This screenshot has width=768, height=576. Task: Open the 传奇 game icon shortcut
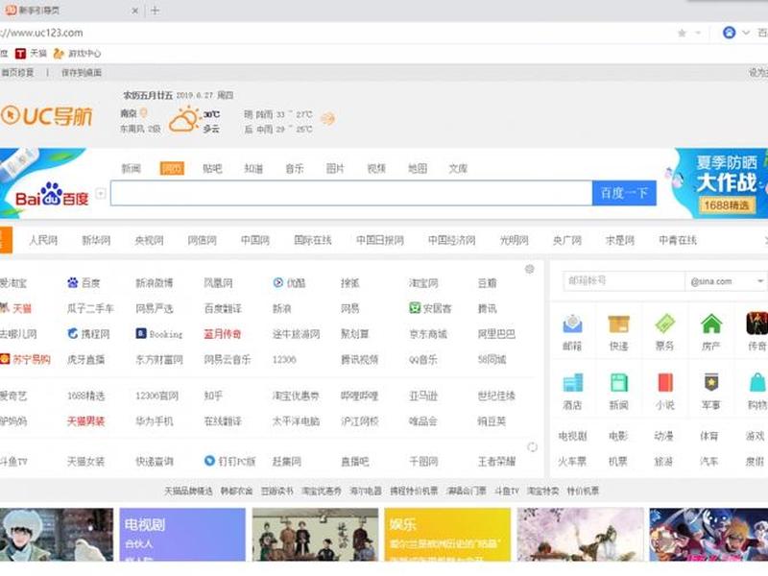[x=756, y=324]
